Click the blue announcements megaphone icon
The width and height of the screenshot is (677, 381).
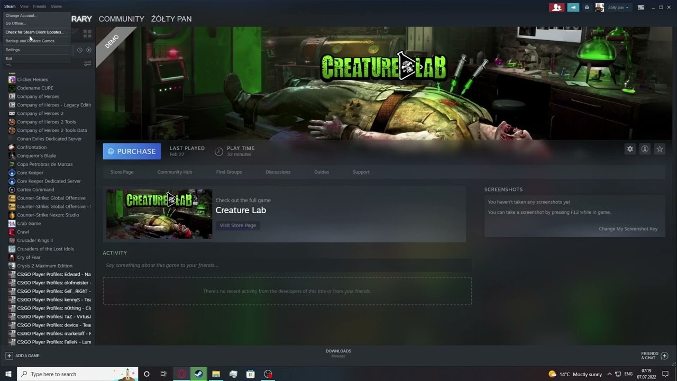tap(573, 7)
